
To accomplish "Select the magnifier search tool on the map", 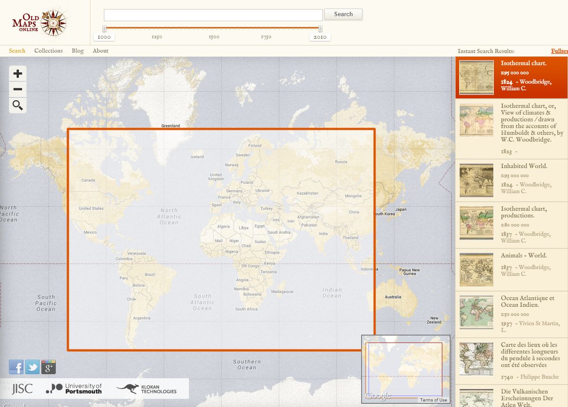I will [x=18, y=105].
